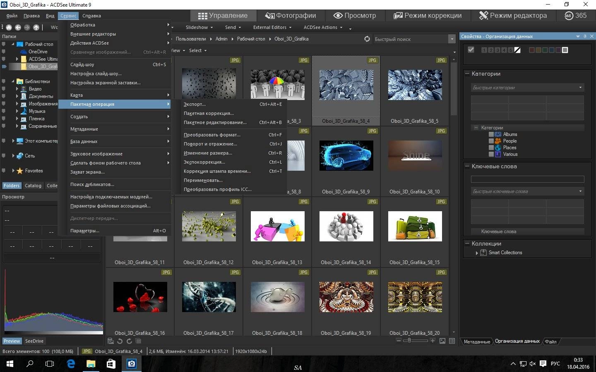596x372 pixels.
Task: Switch to Режим редактора mode
Action: (x=513, y=16)
